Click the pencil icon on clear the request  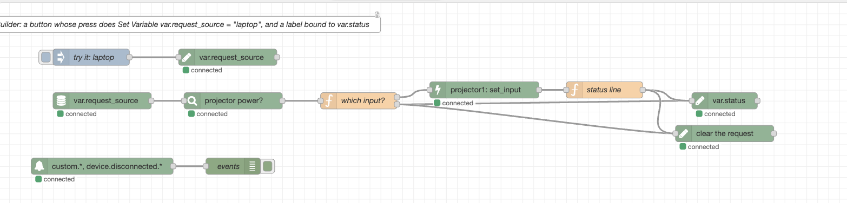(684, 133)
